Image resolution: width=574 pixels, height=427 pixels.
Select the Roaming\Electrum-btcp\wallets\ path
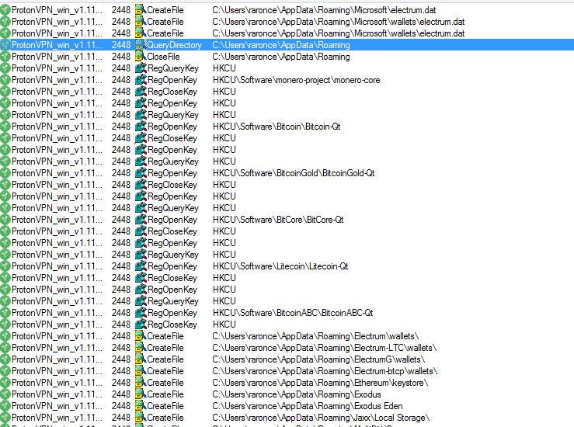(x=325, y=371)
